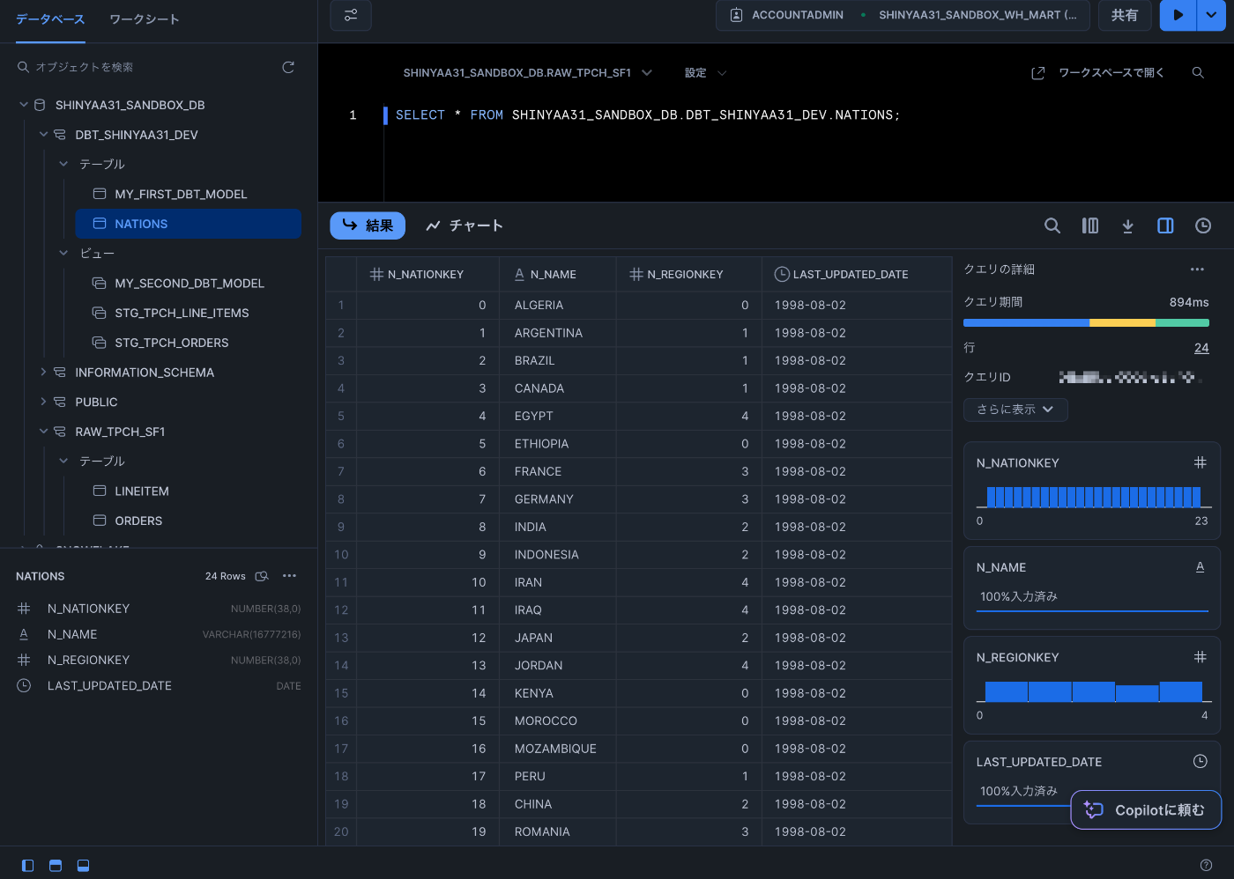
Task: Click the editor search magnifier icon
Action: point(1198,73)
